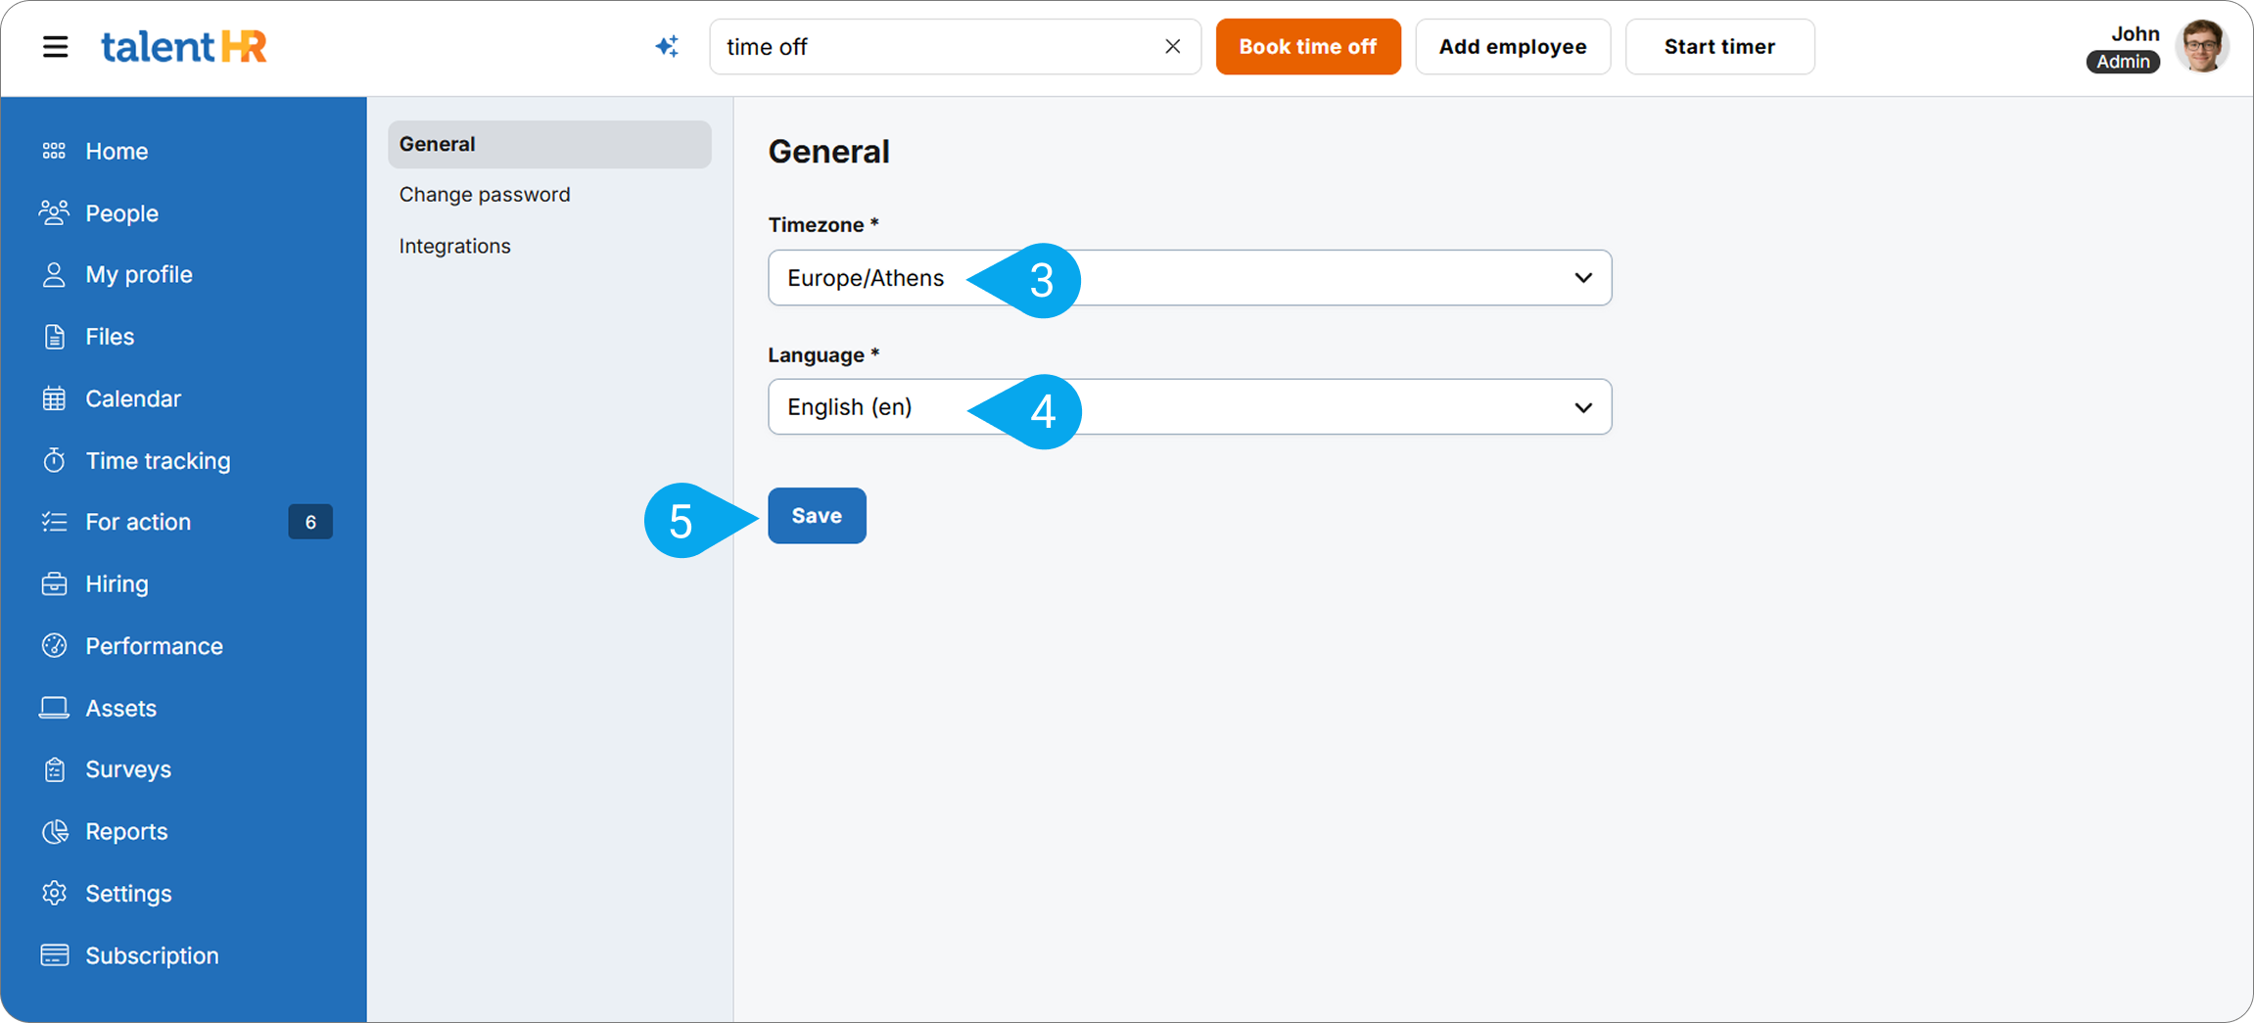Image resolution: width=2254 pixels, height=1023 pixels.
Task: Click inside the search input field
Action: [x=930, y=47]
